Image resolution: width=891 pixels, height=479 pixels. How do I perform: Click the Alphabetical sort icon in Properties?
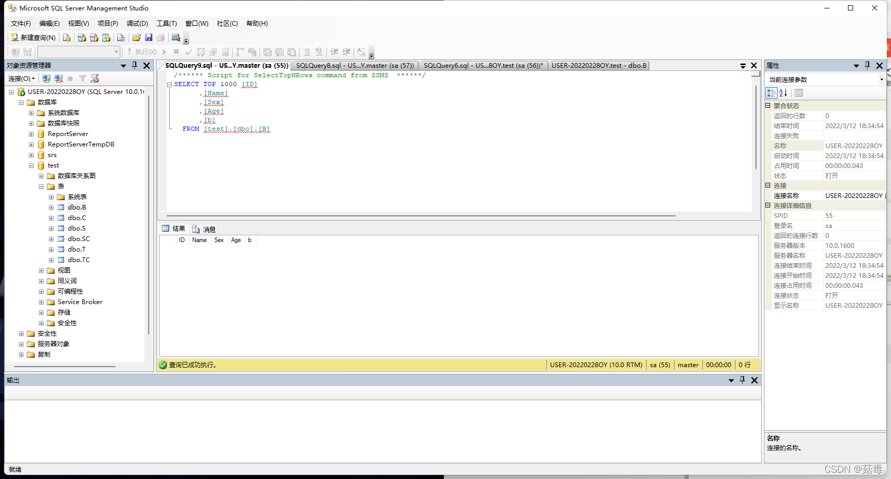coord(783,93)
